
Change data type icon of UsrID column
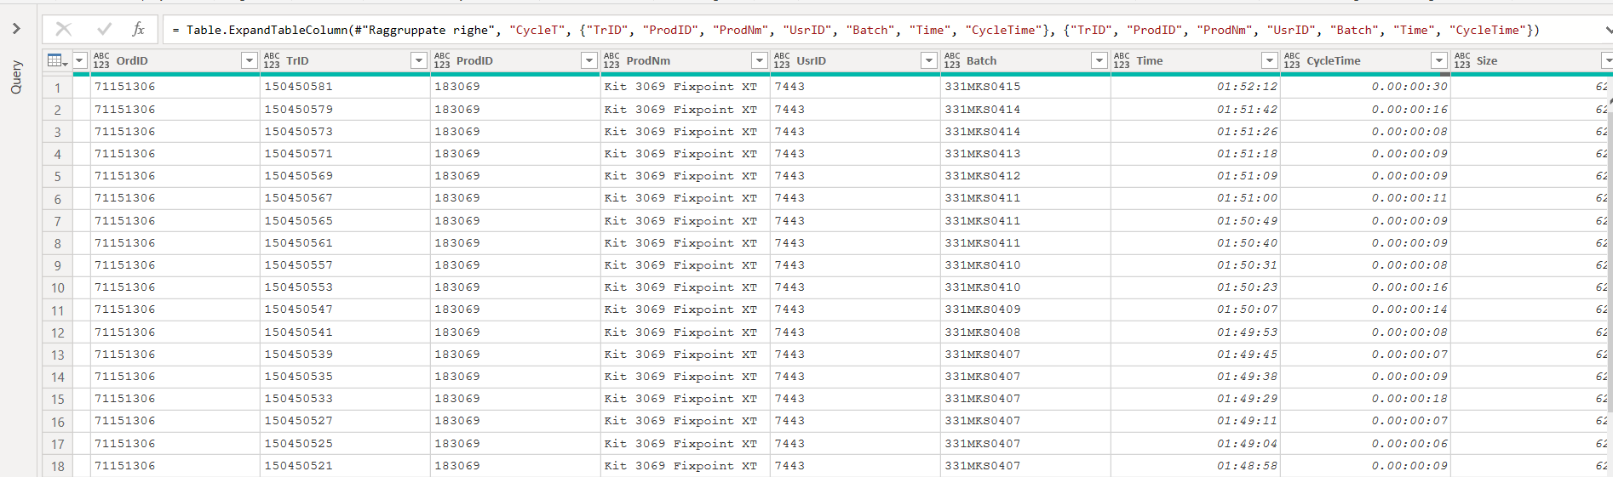tap(782, 60)
